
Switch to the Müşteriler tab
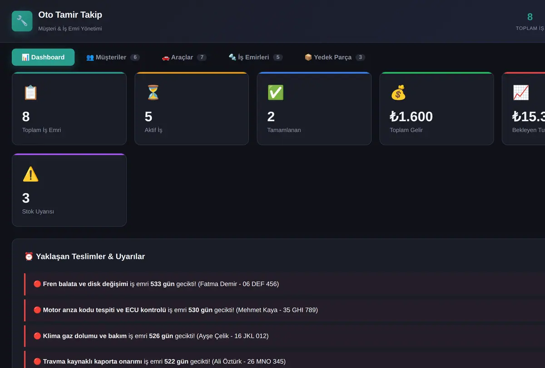[113, 57]
